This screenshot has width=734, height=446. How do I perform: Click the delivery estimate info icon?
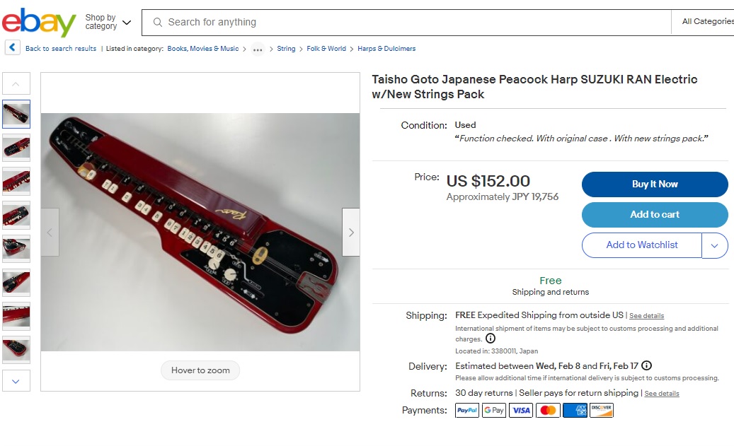click(x=646, y=366)
